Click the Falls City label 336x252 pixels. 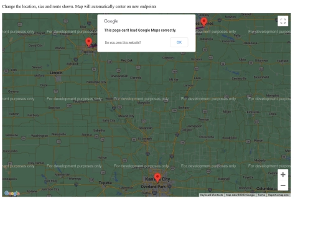(x=109, y=121)
